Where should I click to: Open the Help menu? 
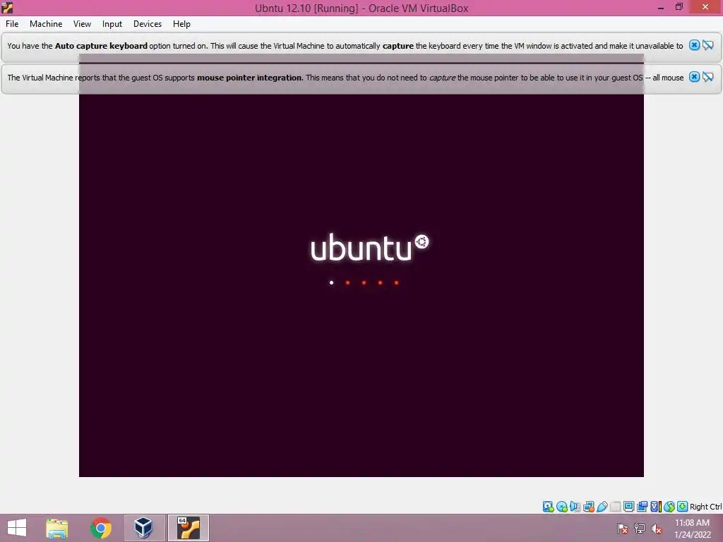181,24
